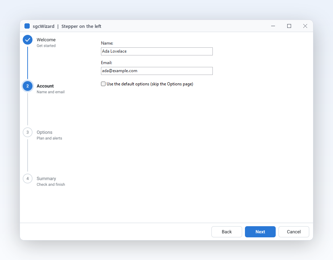Screen dimensions: 333x260
Task: Enable the Use the default options checkbox
Action: (x=103, y=84)
